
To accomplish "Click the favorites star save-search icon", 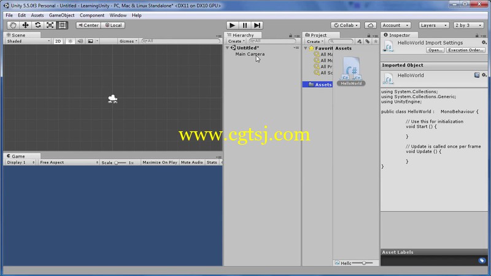I will 376,41.
